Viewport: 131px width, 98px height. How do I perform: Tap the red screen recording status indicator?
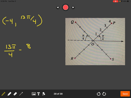point(116,1)
